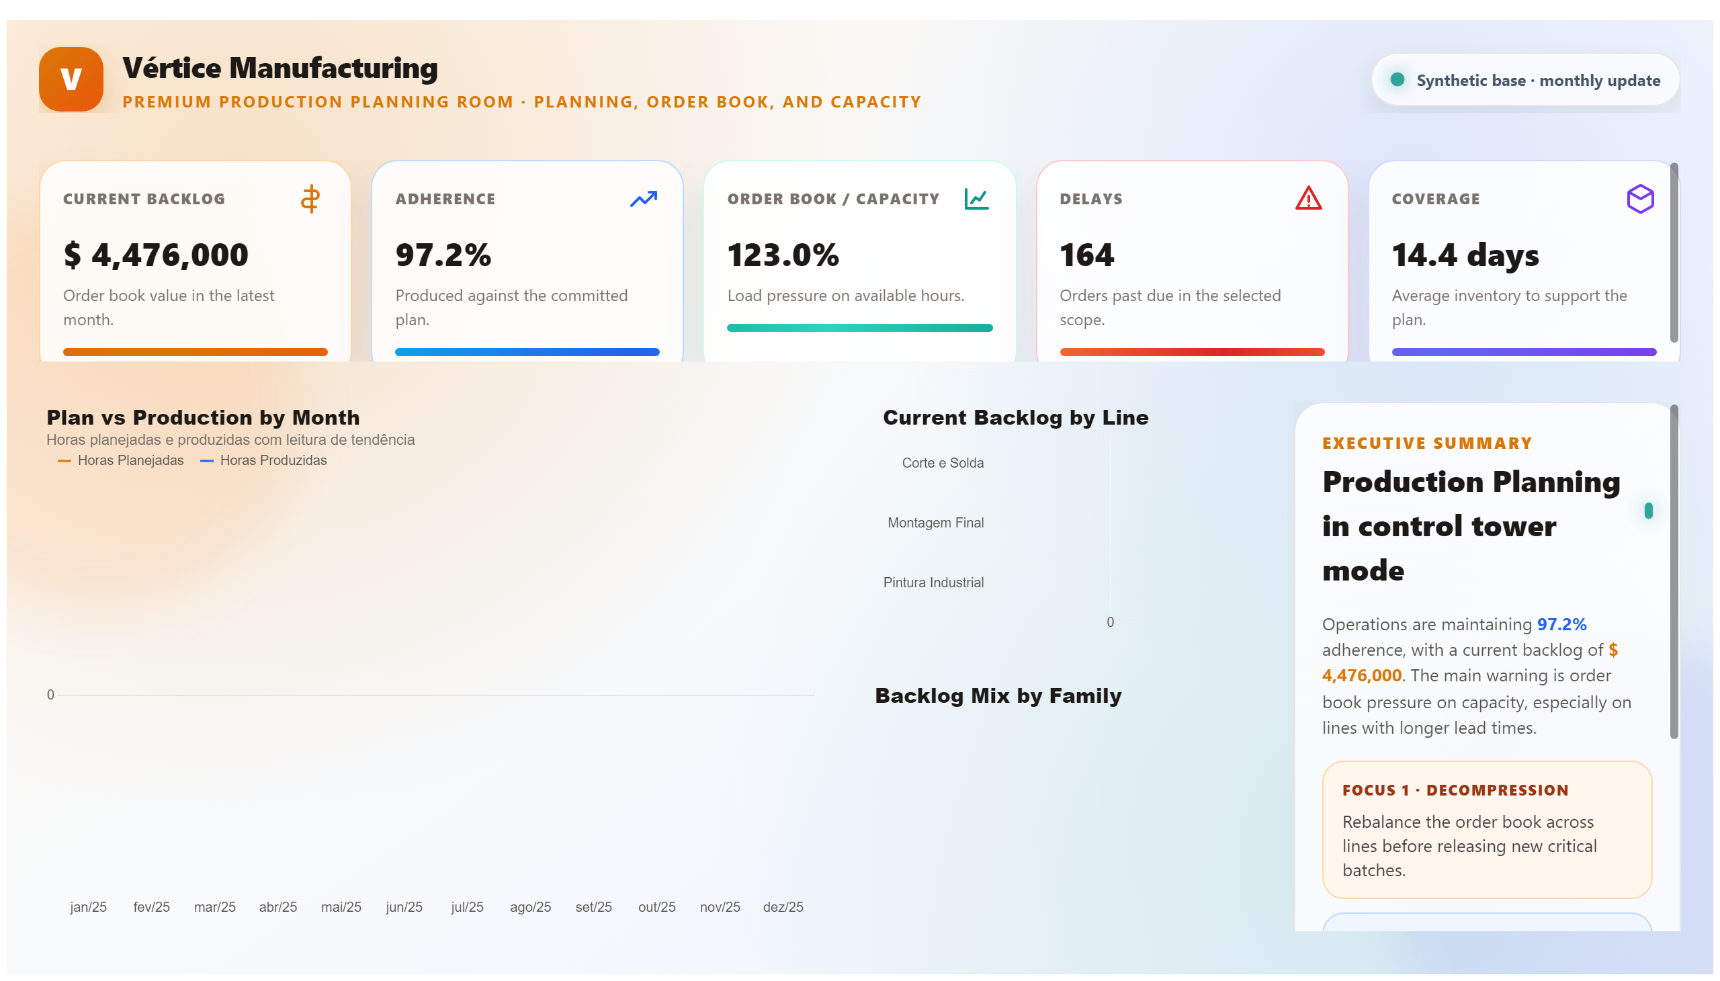The image size is (1720, 981).
Task: Click the Synthetic base monthly update badge
Action: coord(1525,80)
